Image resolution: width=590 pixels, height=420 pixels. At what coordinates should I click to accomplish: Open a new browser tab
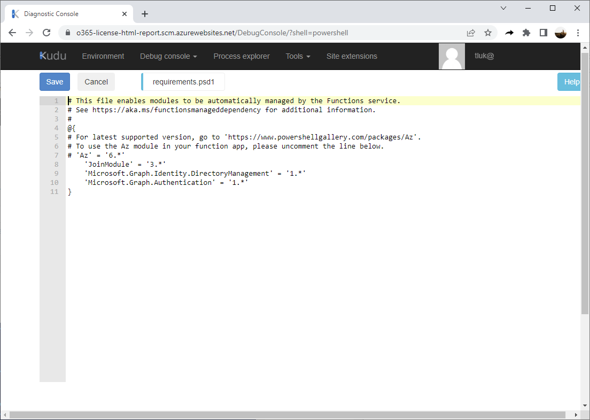pos(145,14)
